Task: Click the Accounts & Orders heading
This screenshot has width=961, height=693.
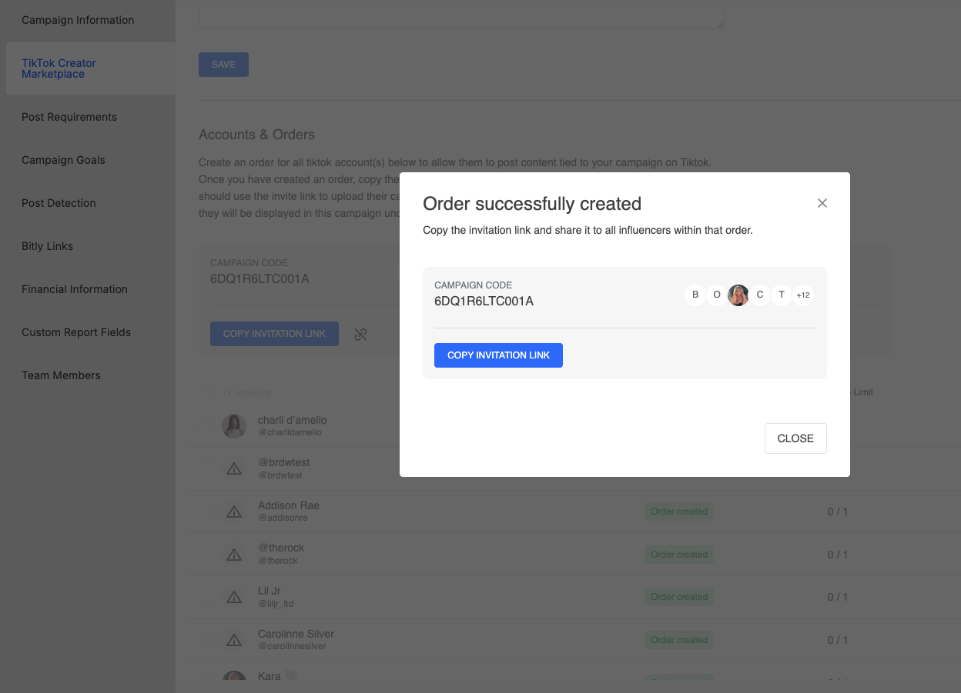Action: pos(256,135)
